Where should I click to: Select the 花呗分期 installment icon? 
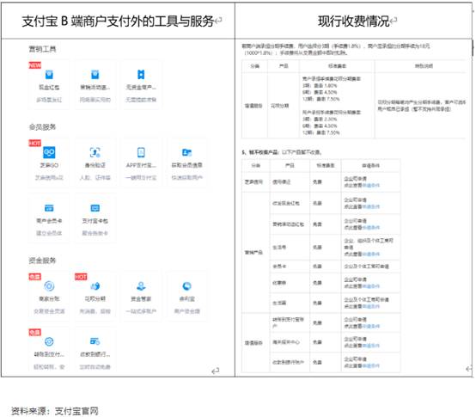click(x=95, y=286)
